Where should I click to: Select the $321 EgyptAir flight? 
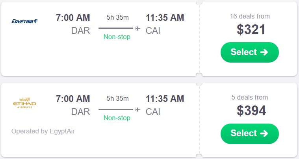[x=249, y=52]
